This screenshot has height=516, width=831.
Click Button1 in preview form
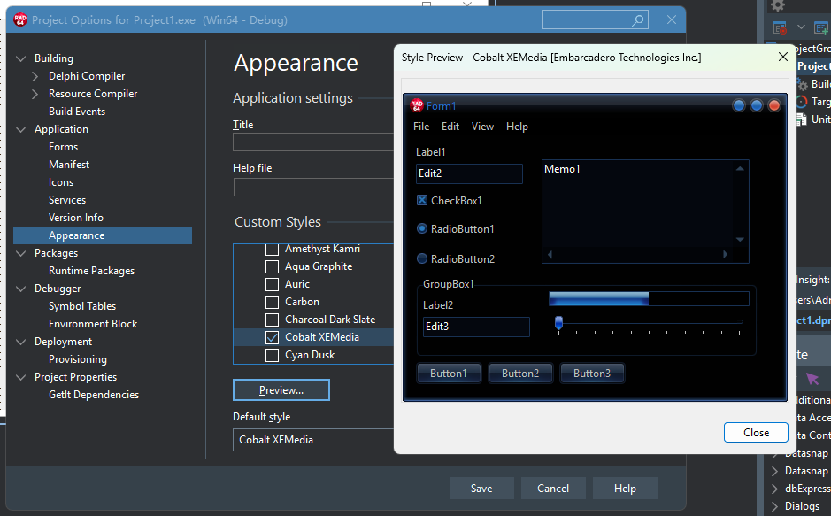coord(449,373)
